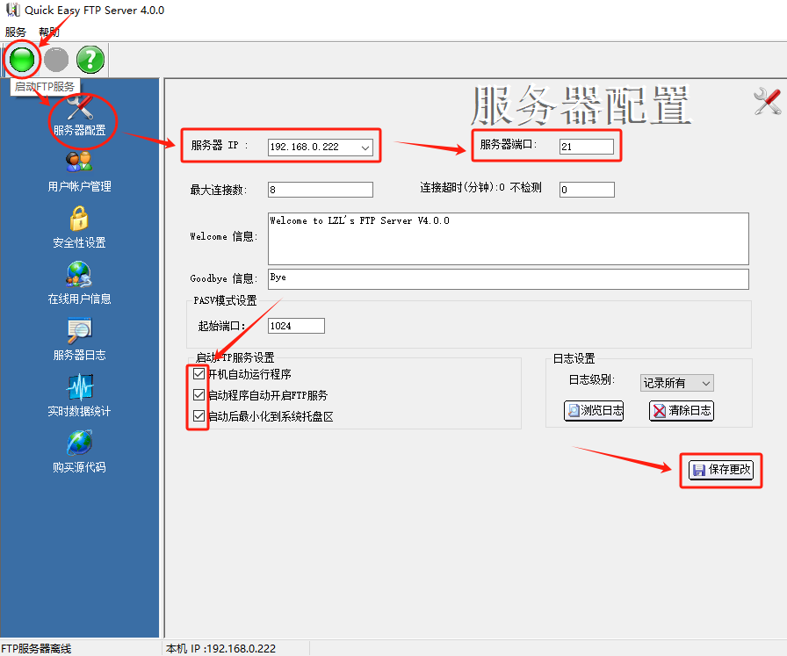This screenshot has width=787, height=656.
Task: Disable 启动后最小化到系统托盘区 checkbox
Action: pyautogui.click(x=199, y=416)
